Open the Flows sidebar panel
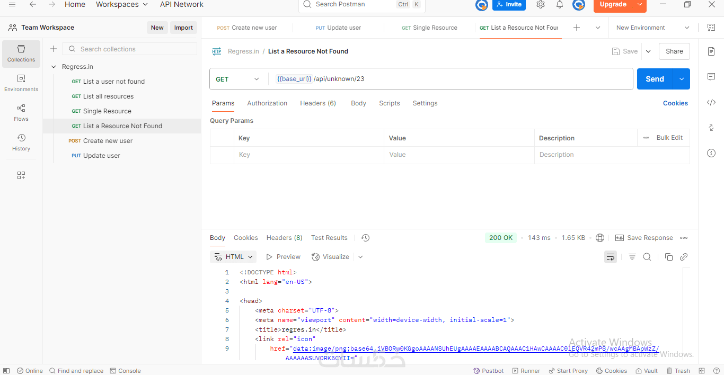This screenshot has width=724, height=375. pyautogui.click(x=21, y=112)
